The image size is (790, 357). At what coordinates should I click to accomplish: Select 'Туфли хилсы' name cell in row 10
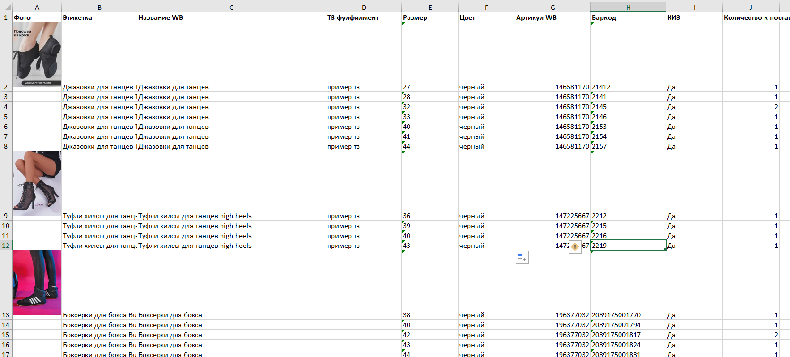(231, 226)
